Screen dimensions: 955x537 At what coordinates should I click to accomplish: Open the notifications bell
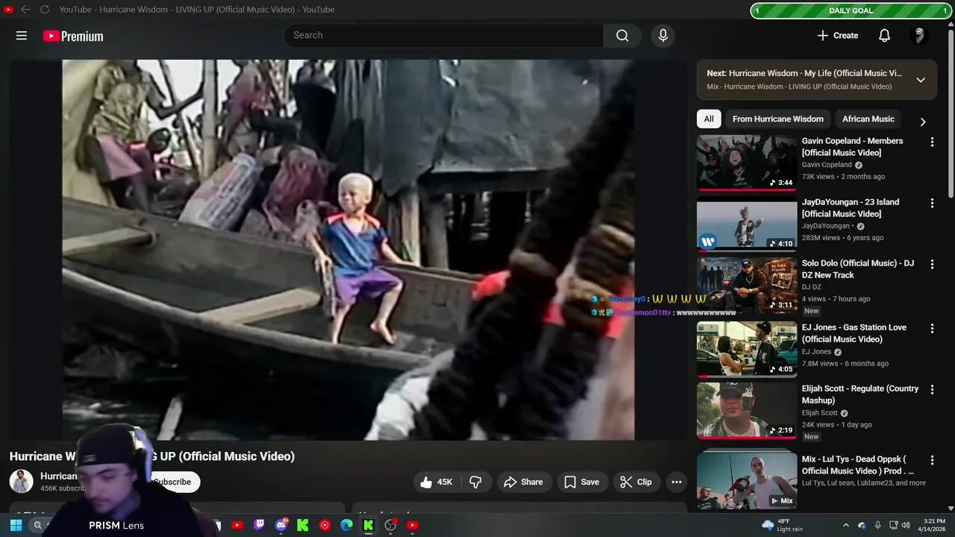point(884,35)
